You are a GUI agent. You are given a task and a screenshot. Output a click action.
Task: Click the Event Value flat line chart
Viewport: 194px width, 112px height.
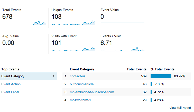click(123, 23)
